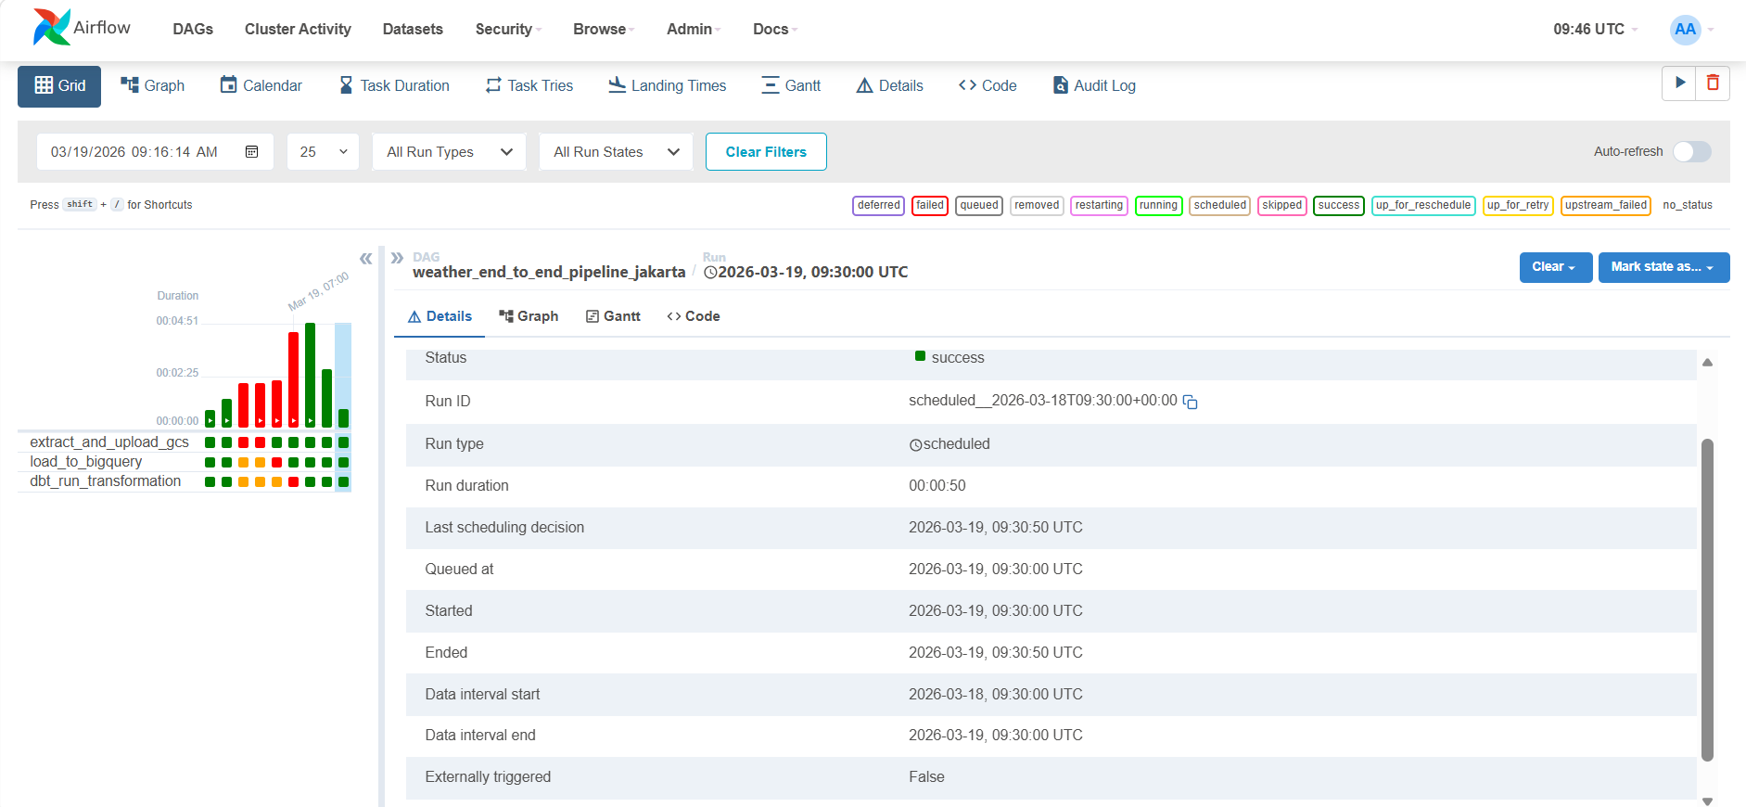Select the Details tab in run panel

[440, 316]
